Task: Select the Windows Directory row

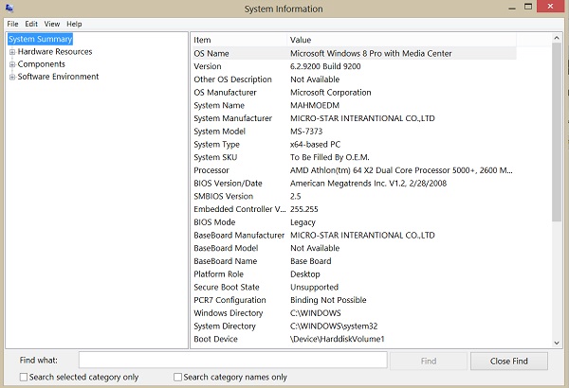Action: pos(354,313)
